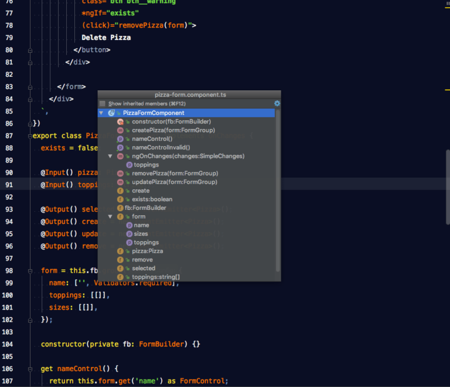The image size is (450, 387).
Task: Click the removePizza method icon
Action: 120,174
